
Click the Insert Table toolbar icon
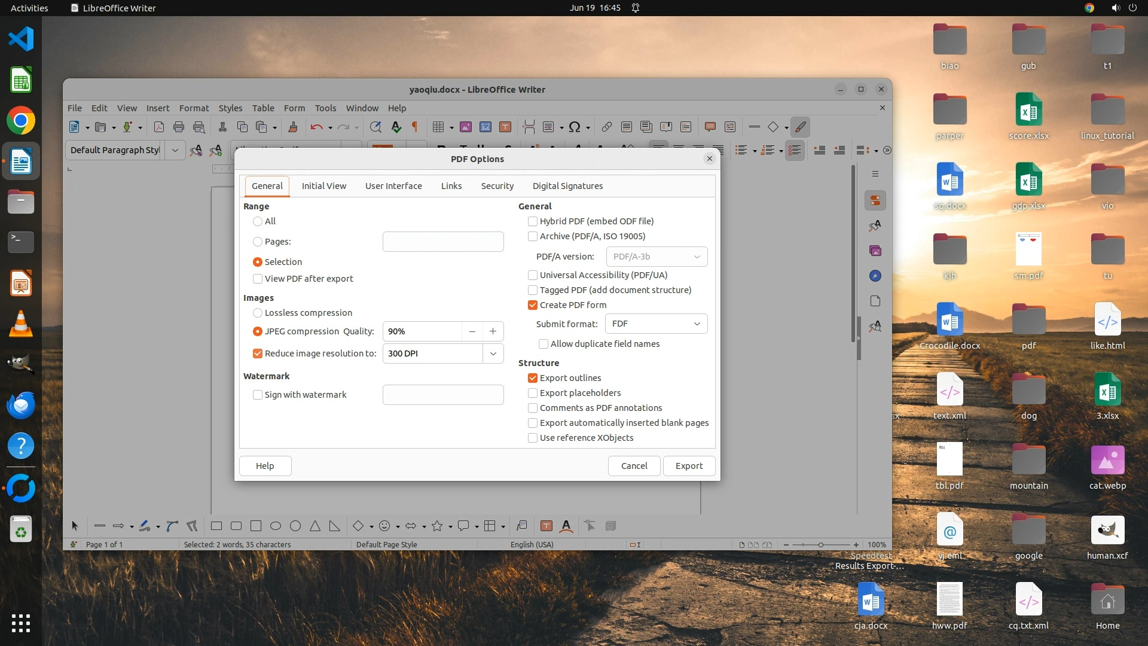(438, 127)
